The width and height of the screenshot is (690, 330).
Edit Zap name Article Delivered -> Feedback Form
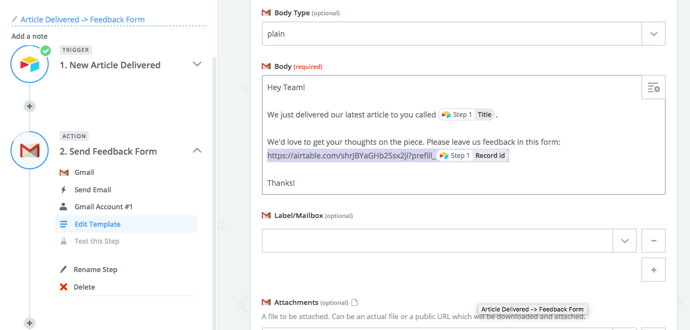(83, 20)
